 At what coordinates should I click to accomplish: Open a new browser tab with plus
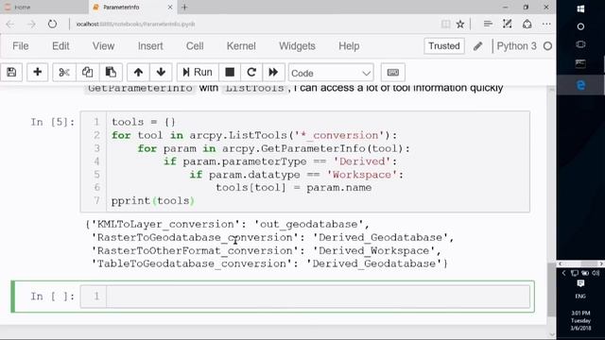pyautogui.click(x=184, y=8)
